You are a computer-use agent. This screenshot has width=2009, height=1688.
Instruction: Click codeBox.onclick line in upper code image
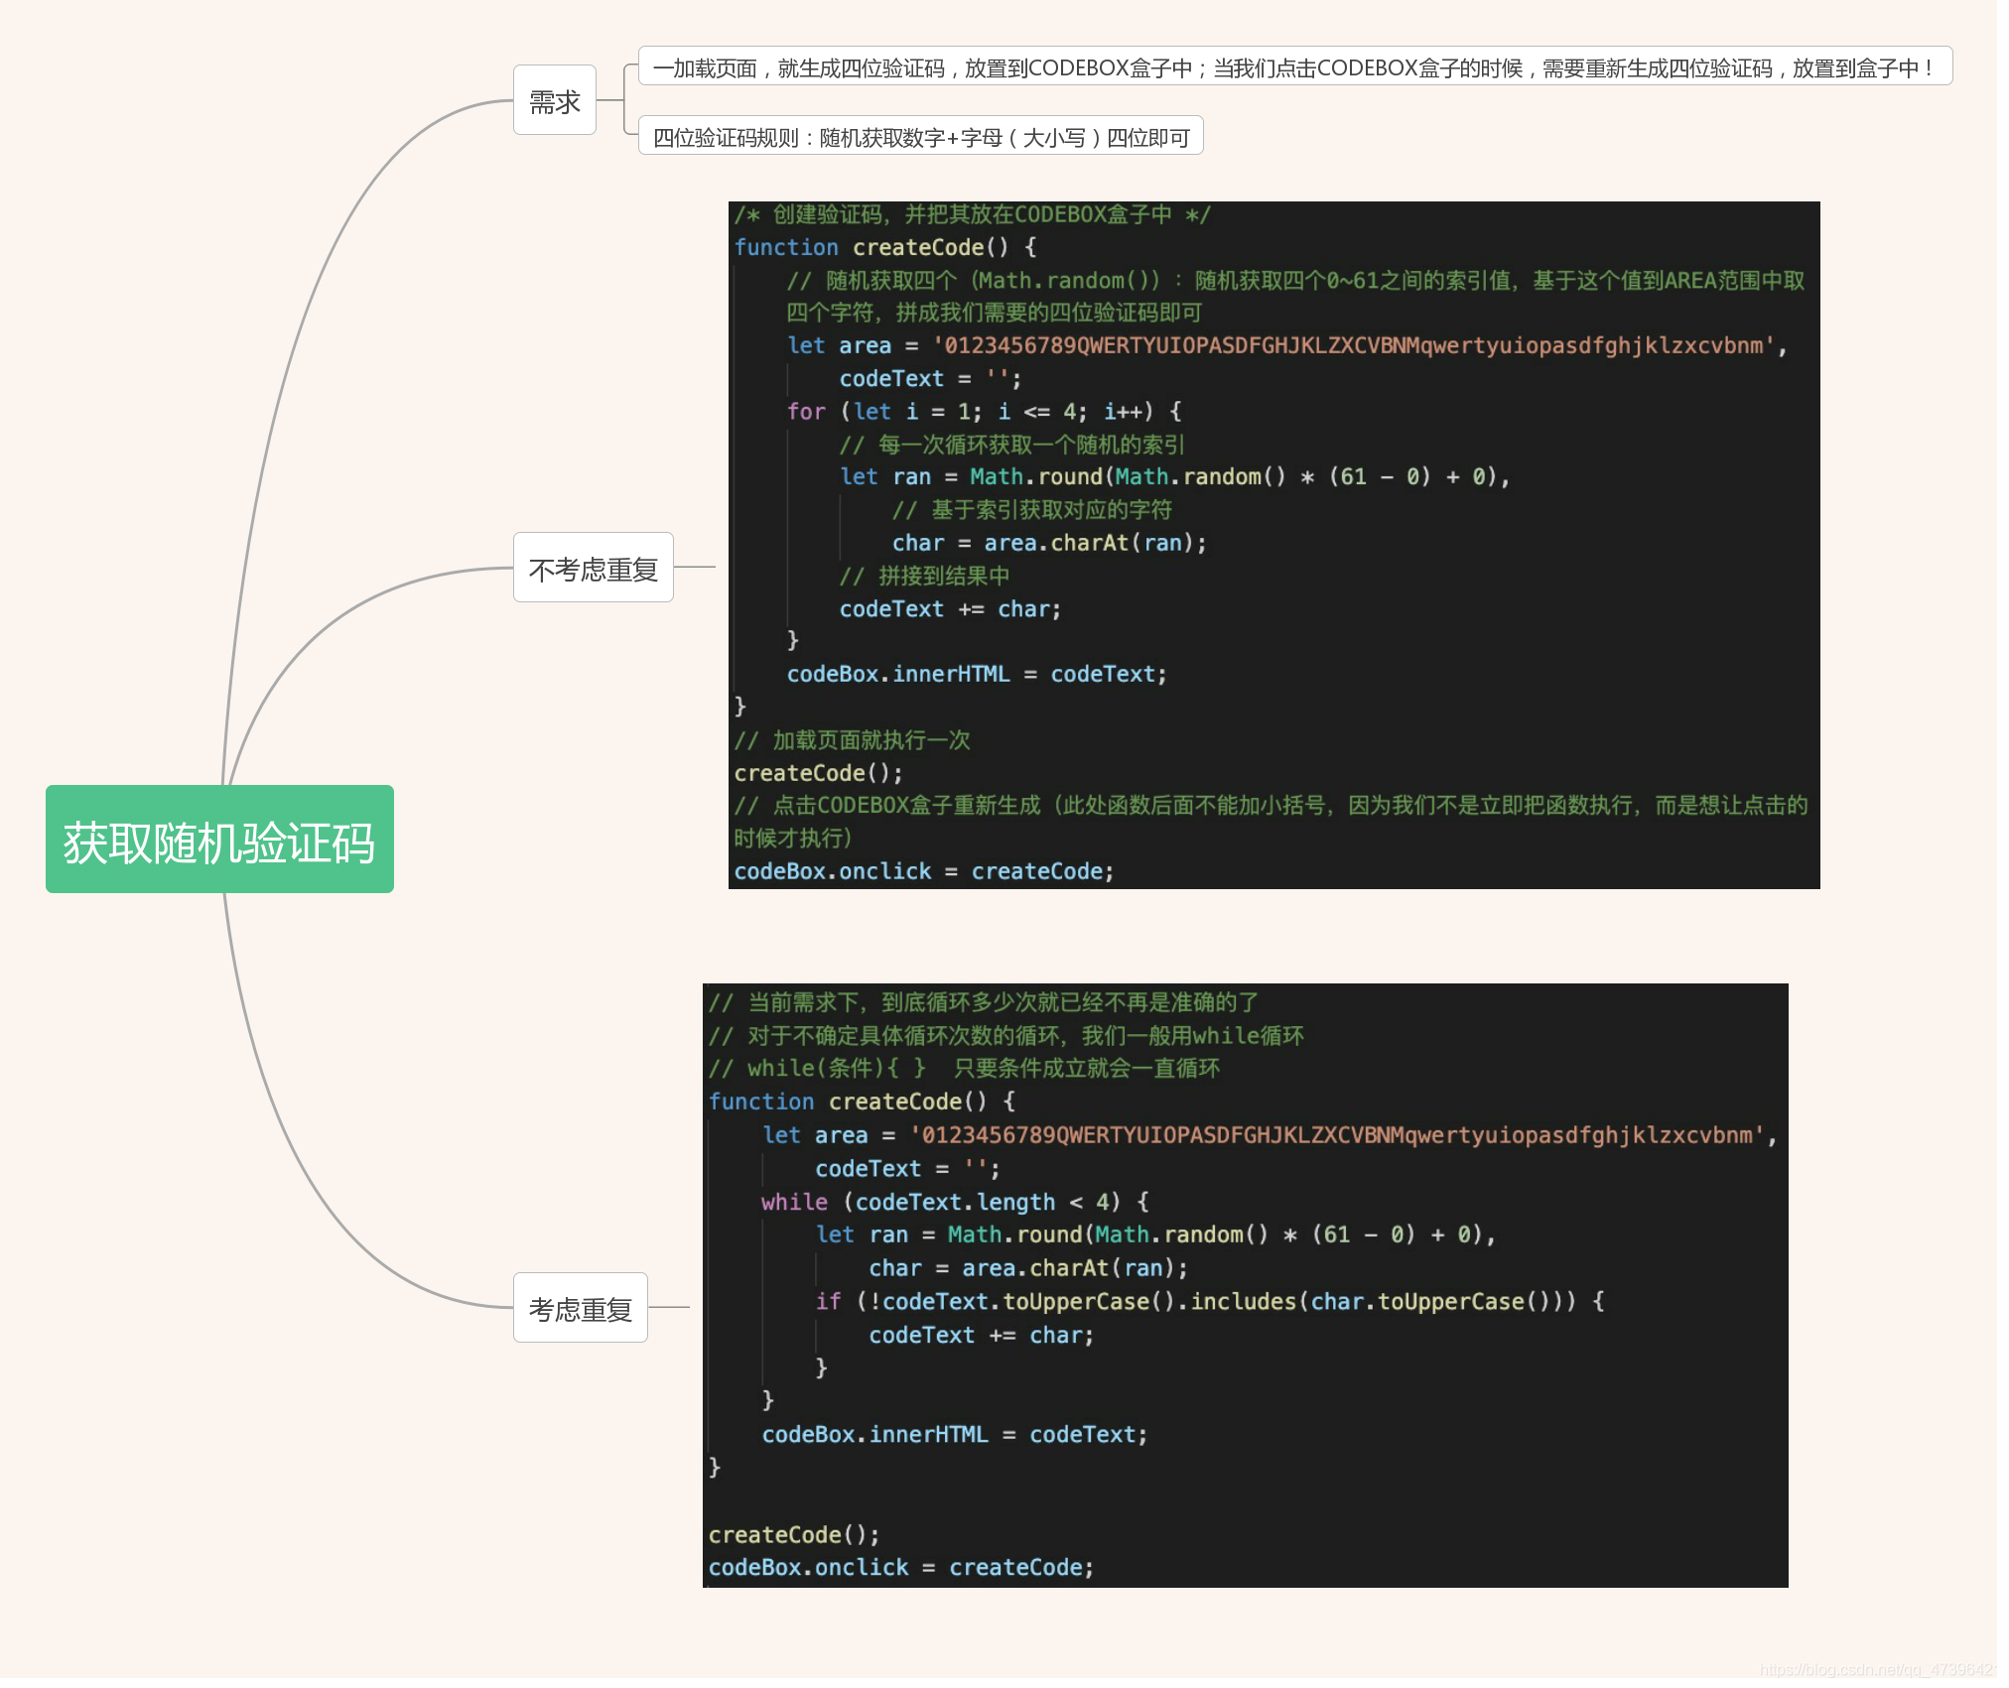point(923,870)
